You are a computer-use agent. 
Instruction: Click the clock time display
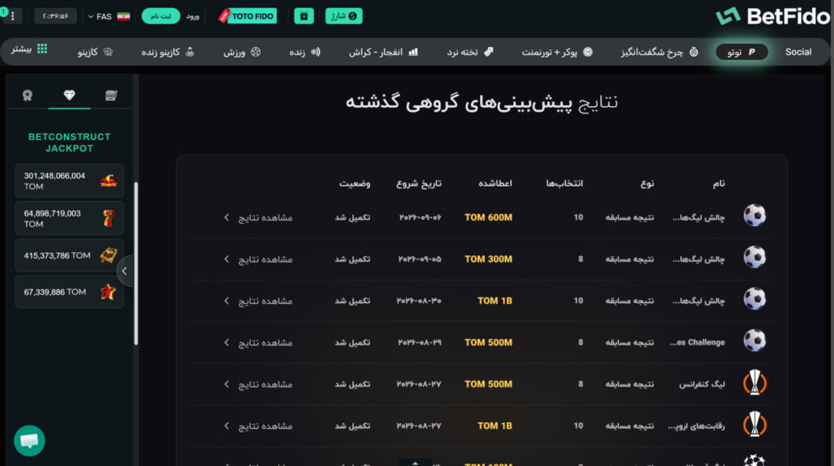pyautogui.click(x=55, y=16)
